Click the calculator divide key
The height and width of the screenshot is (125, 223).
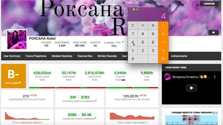click(163, 25)
